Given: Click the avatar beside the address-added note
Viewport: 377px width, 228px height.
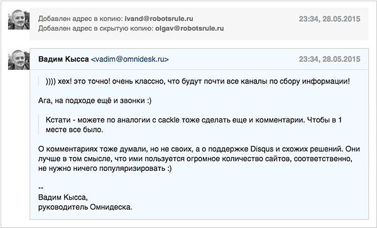Looking at the screenshot, I should click(x=19, y=19).
